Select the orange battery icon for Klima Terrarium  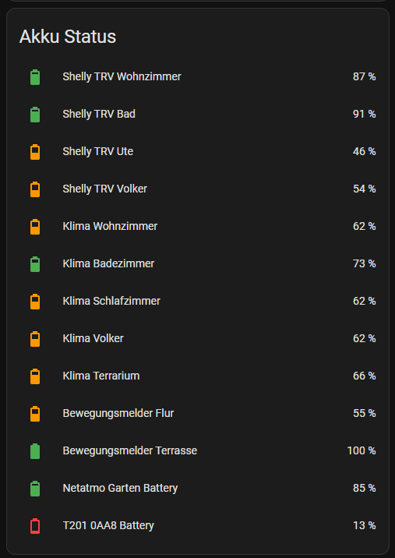35,376
